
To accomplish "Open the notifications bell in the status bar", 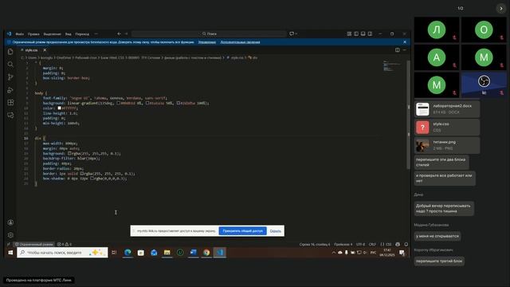I will (406, 244).
